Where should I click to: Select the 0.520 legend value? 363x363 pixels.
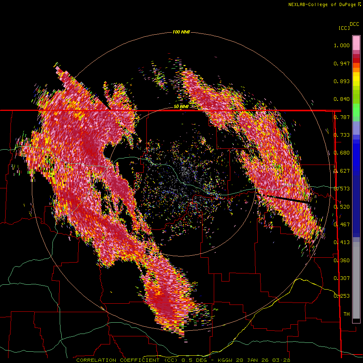[x=342, y=207]
